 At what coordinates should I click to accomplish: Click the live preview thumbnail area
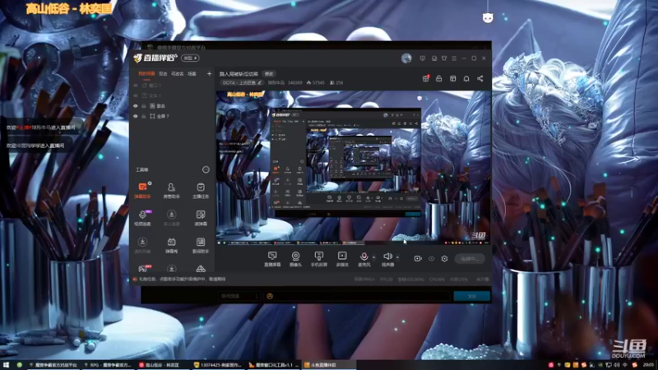pyautogui.click(x=353, y=168)
